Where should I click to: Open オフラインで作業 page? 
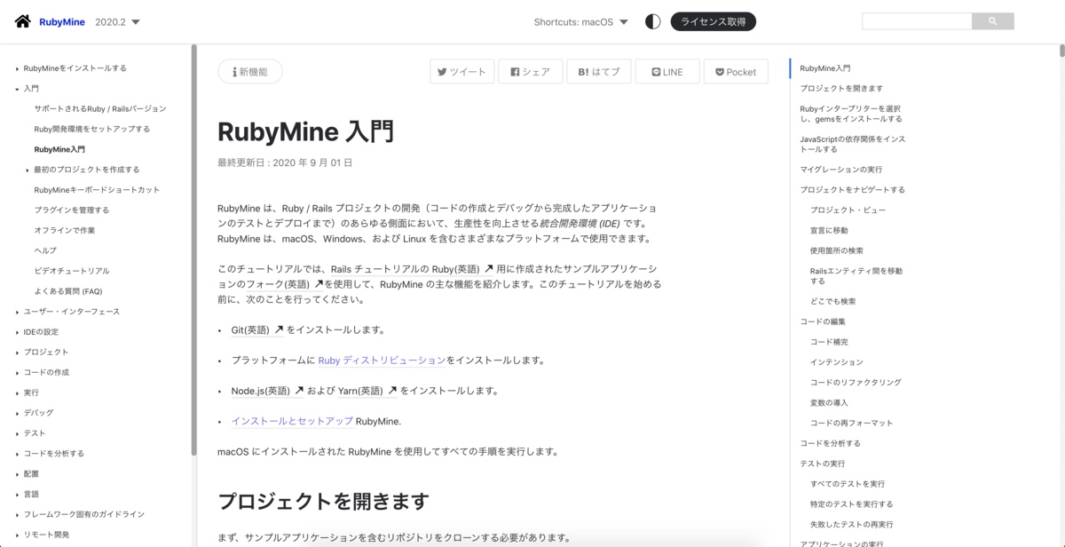click(x=65, y=231)
